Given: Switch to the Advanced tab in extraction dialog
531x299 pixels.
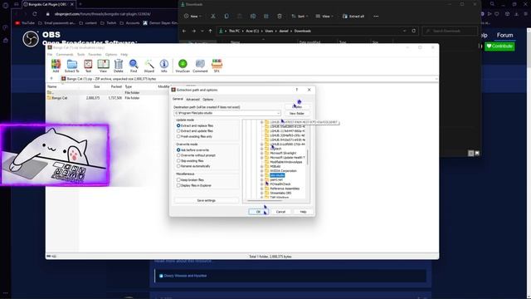Looking at the screenshot, I should coord(192,100).
